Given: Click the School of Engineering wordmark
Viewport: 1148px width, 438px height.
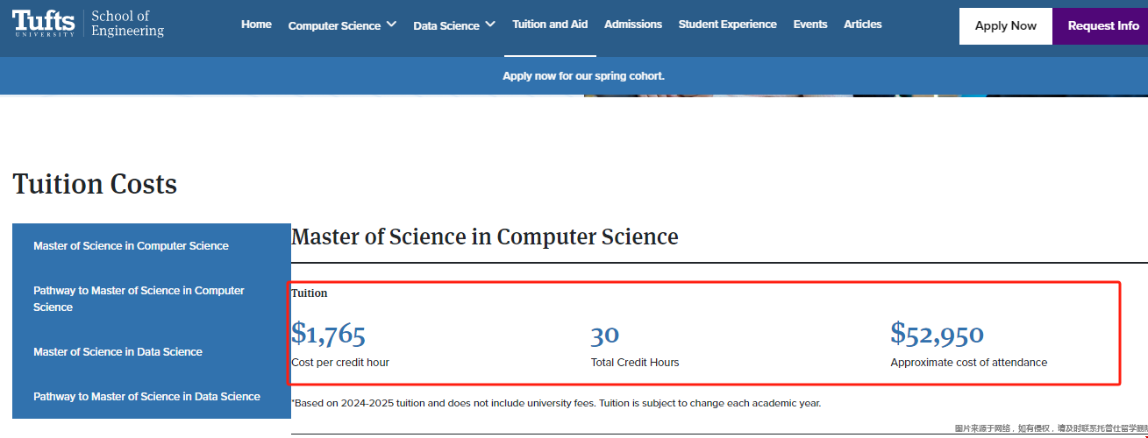Looking at the screenshot, I should point(127,24).
